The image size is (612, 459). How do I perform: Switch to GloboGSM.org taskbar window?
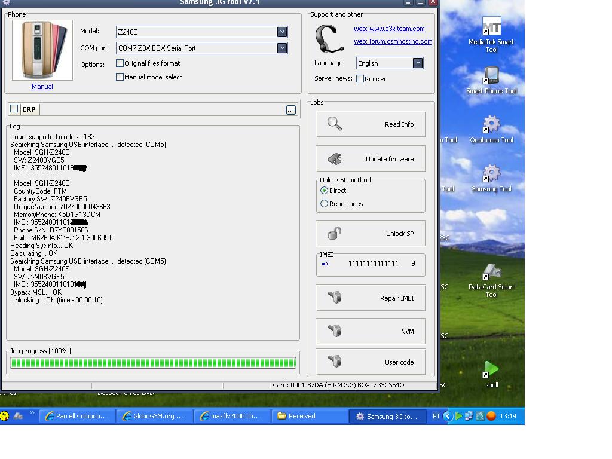pos(154,416)
